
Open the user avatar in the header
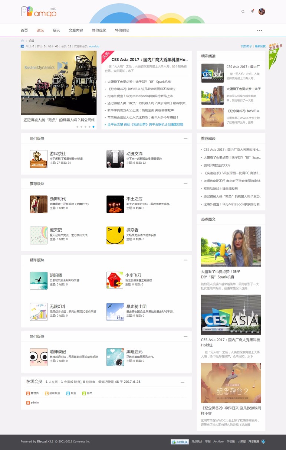[x=262, y=12]
